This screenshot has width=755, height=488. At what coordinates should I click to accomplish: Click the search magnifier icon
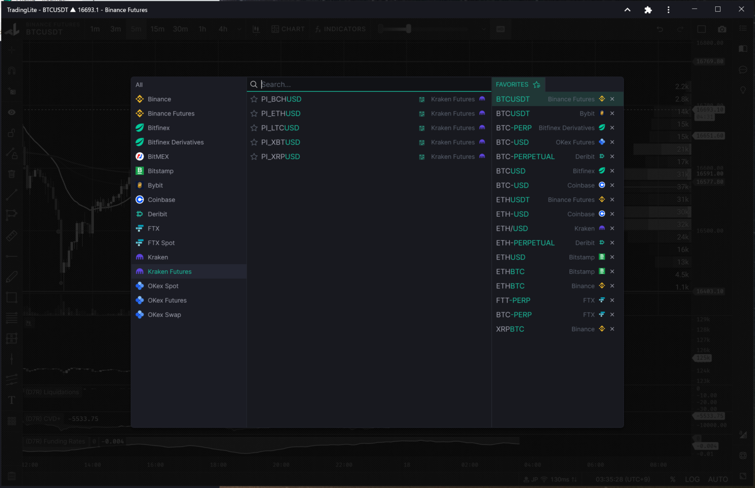coord(254,85)
